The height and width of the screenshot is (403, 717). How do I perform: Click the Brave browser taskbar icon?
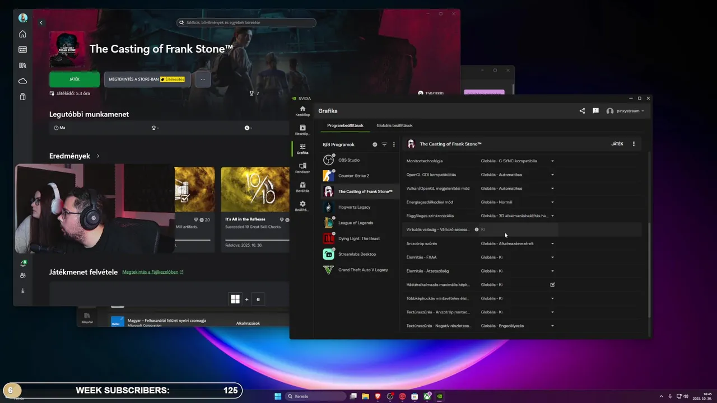point(378,396)
